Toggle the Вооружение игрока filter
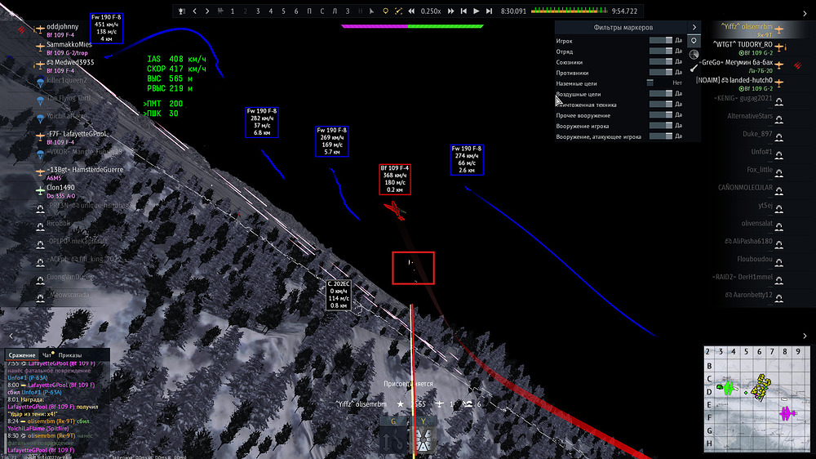Screen dimensions: 816x459 coord(661,126)
